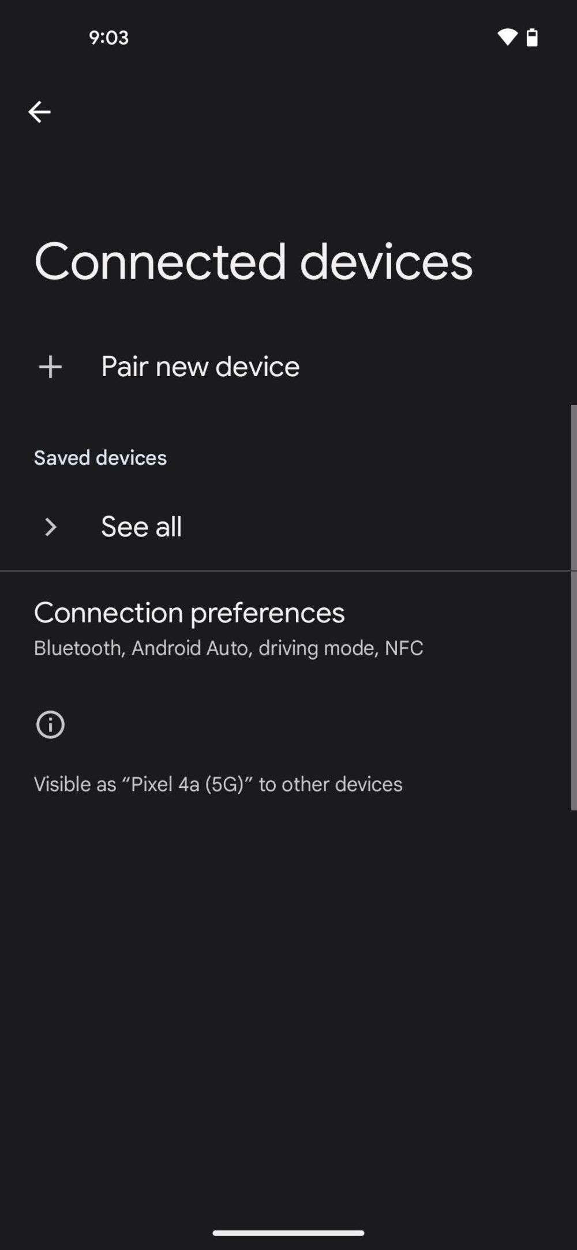Viewport: 577px width, 1250px height.
Task: Open the See all saved devices list
Action: pos(141,527)
